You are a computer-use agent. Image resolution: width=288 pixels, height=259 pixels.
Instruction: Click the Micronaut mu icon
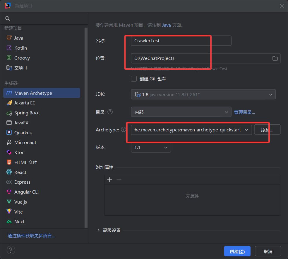tap(9, 143)
